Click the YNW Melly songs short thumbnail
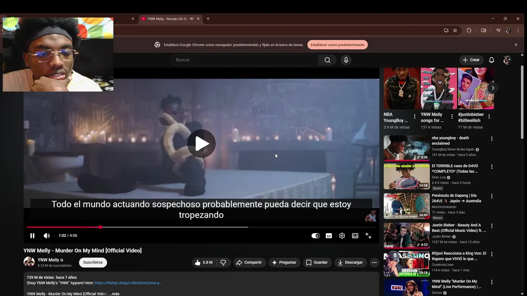Image resolution: width=527 pixels, height=296 pixels. coord(439,88)
